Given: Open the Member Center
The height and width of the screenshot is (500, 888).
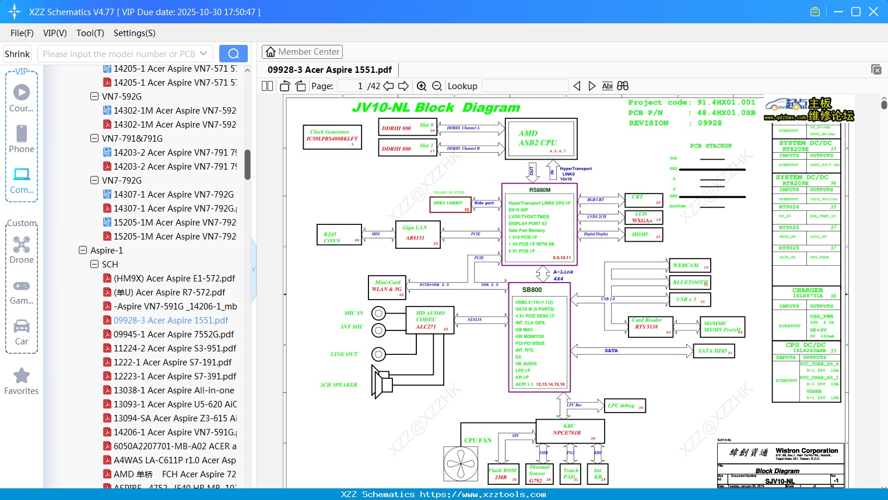Looking at the screenshot, I should [302, 52].
